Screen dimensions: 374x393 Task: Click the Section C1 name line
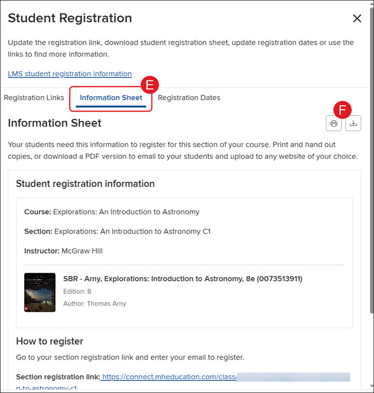click(x=117, y=231)
